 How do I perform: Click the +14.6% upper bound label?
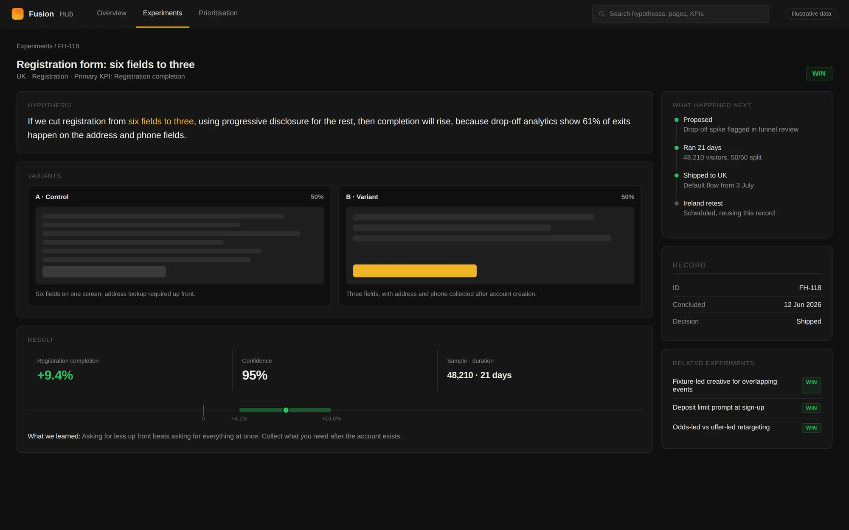pyautogui.click(x=331, y=418)
